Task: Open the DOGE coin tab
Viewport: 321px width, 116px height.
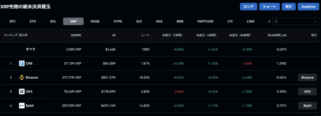Action: tap(95, 21)
